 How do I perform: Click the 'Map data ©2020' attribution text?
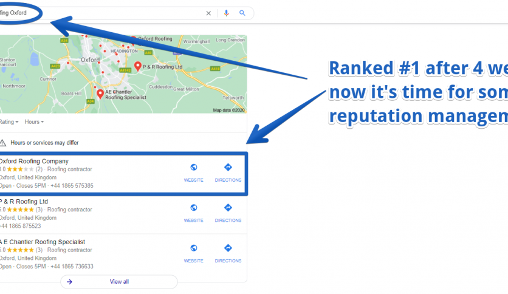coord(228,111)
